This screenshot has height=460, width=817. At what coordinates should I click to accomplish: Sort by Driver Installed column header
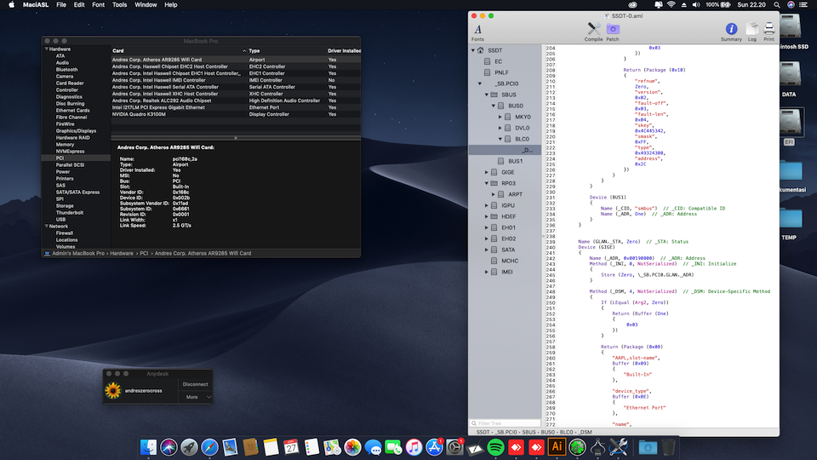(x=344, y=51)
